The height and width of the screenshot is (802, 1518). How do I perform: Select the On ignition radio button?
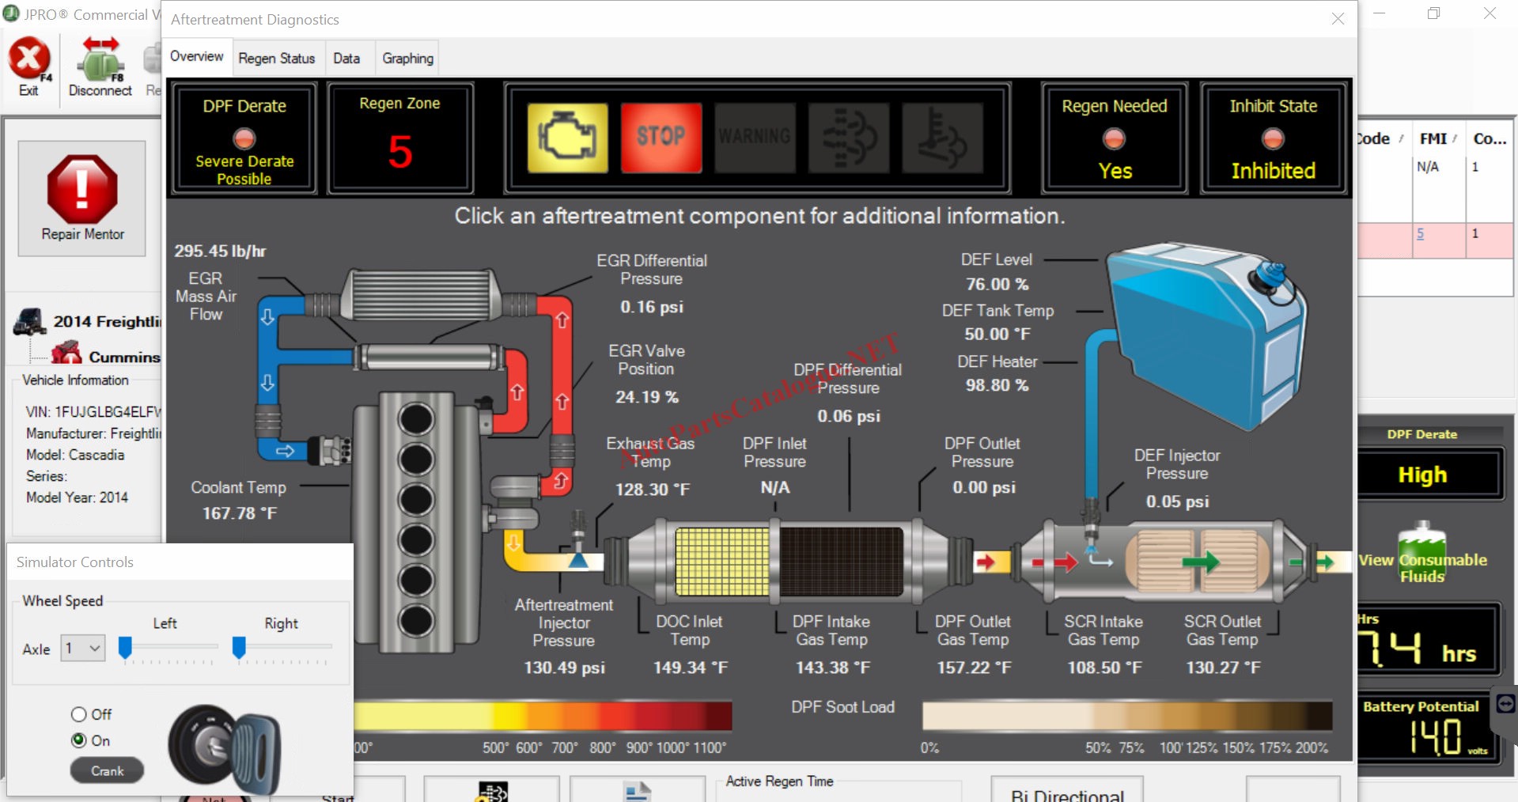[x=79, y=741]
